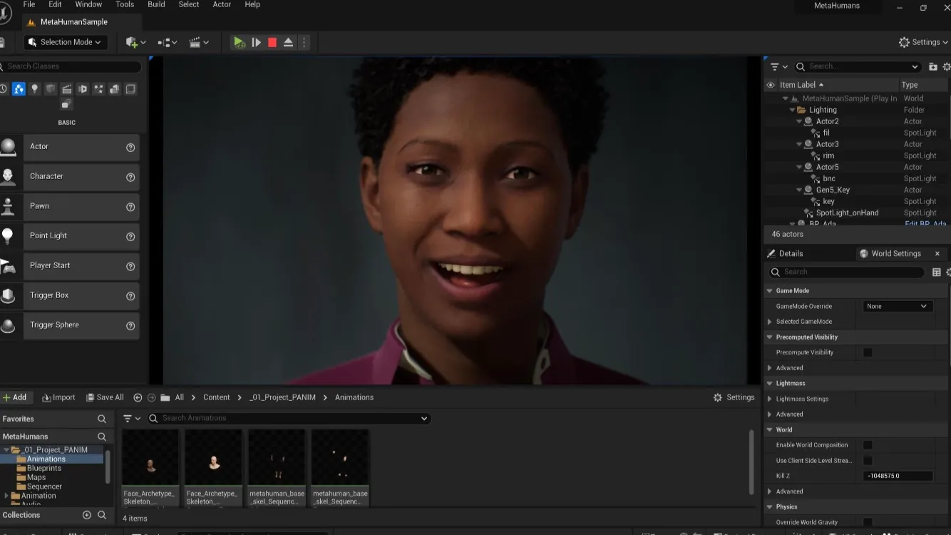
Task: Open the quick add content dropdown
Action: tap(135, 43)
